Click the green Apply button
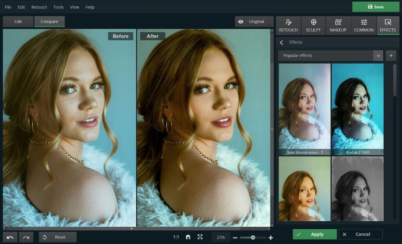This screenshot has width=402, height=244. coord(314,234)
